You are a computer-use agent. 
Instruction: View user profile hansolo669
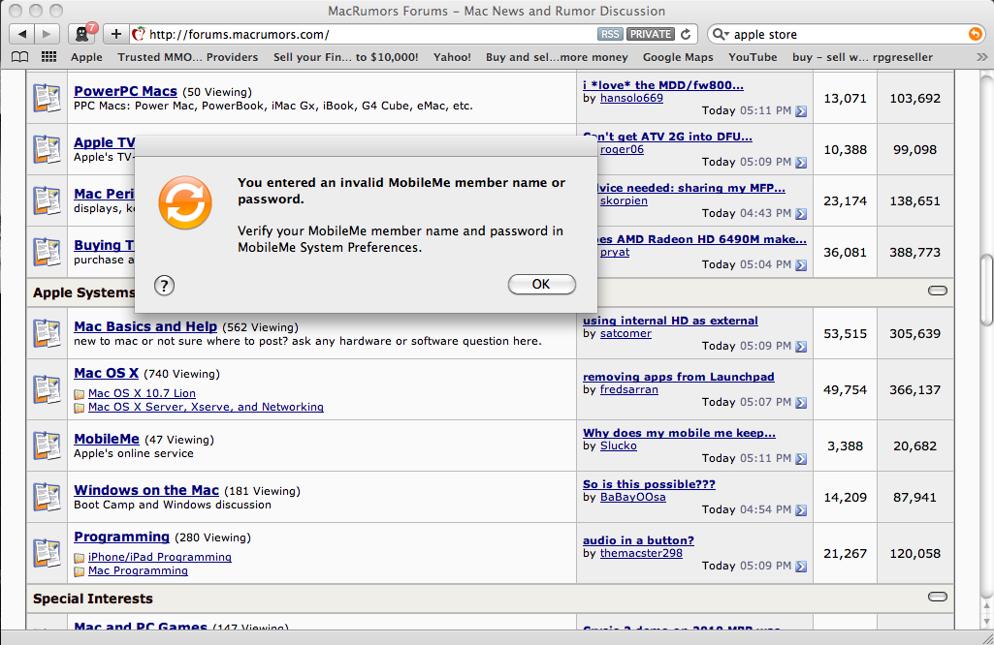pyautogui.click(x=631, y=98)
